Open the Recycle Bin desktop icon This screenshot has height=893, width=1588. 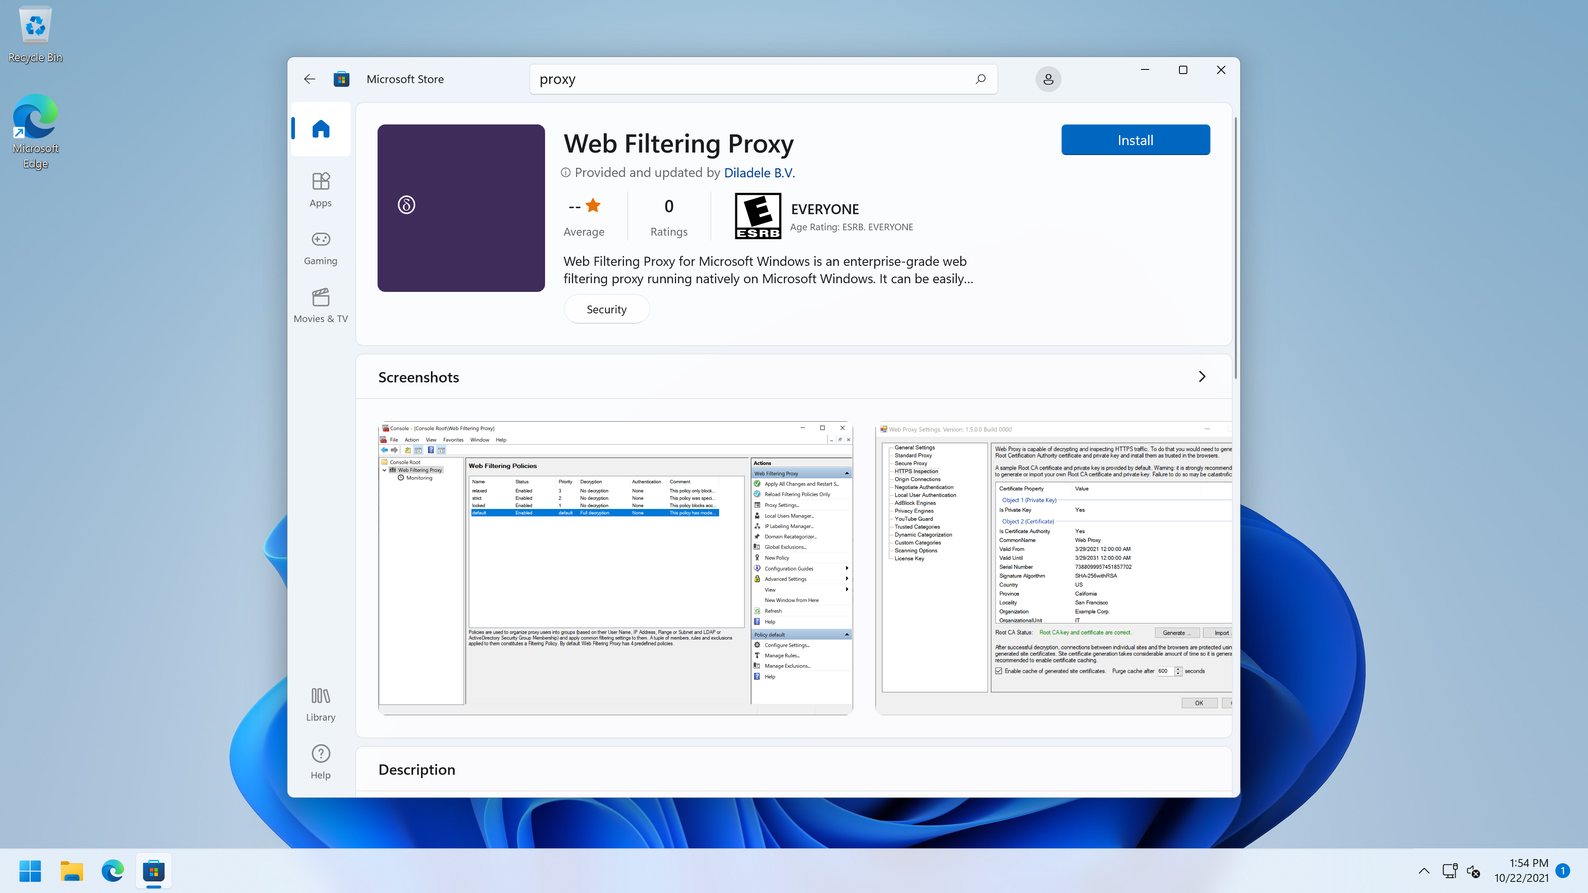pos(35,34)
